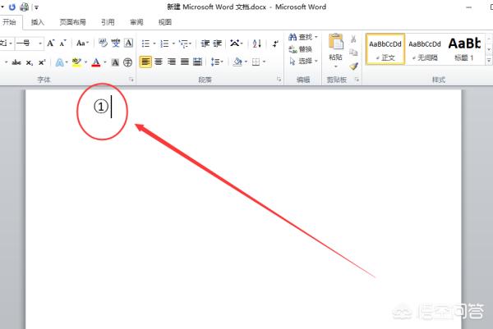Toggle superscript formatting

click(42, 62)
